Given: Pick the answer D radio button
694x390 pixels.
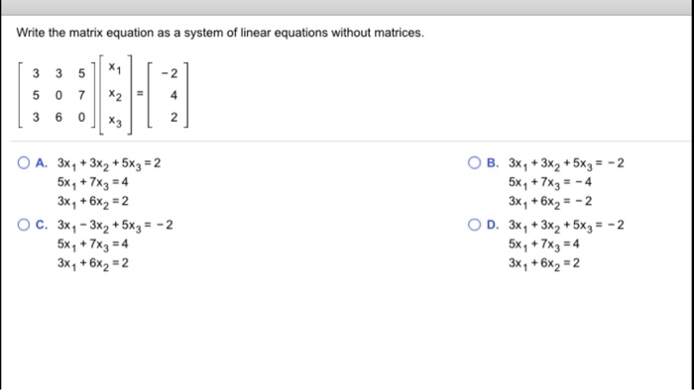Looking at the screenshot, I should pos(474,225).
